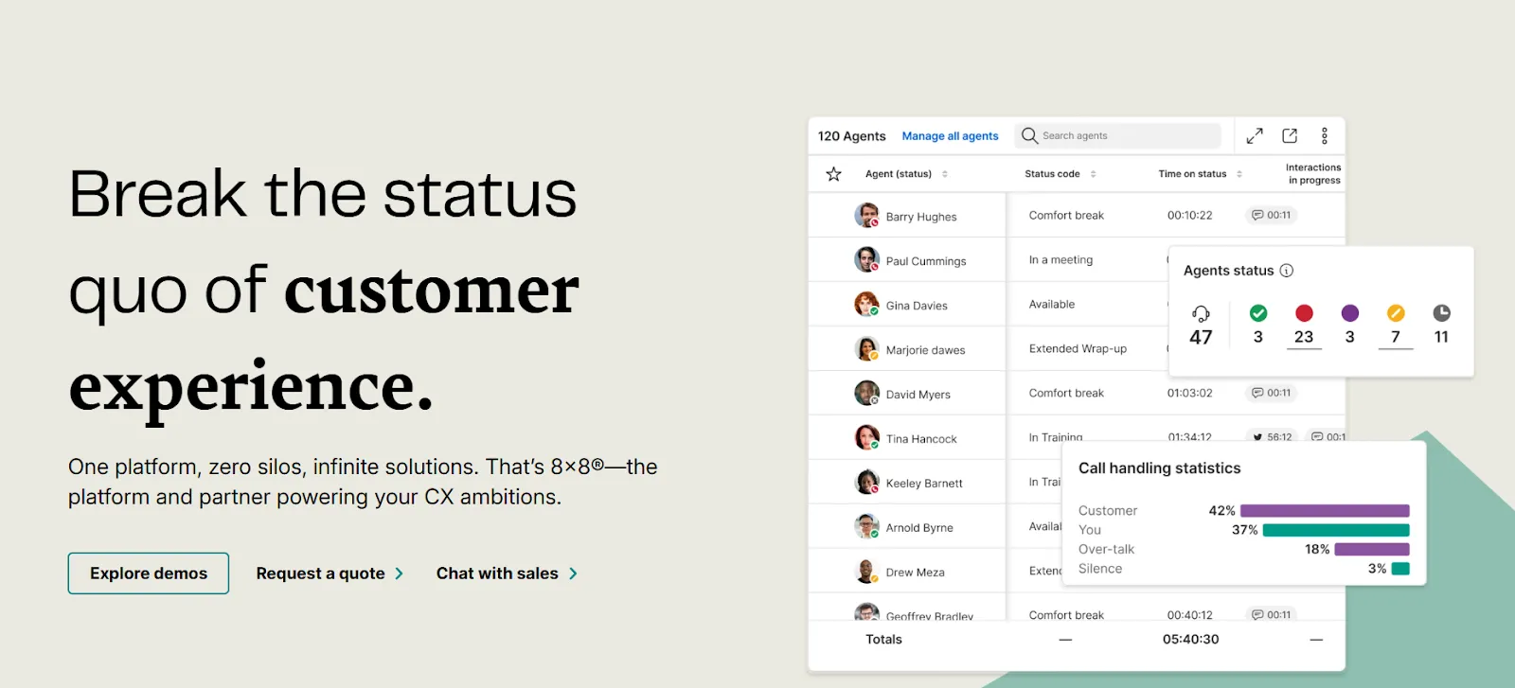Click the 120 Agents count label
The image size is (1515, 688).
851,136
